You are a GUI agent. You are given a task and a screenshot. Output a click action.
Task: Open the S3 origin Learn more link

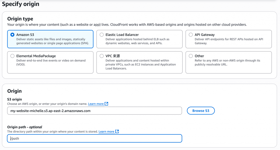coord(96,104)
